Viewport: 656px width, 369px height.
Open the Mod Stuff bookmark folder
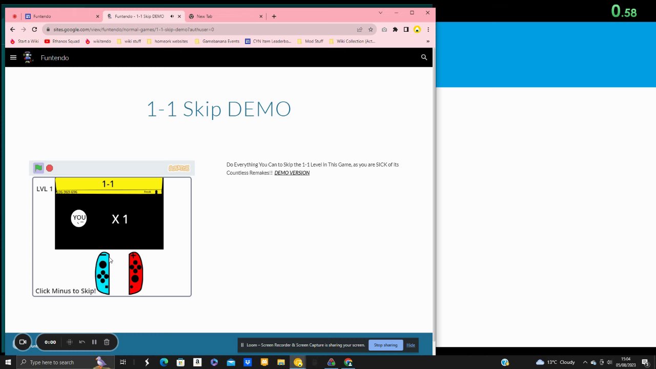[310, 42]
